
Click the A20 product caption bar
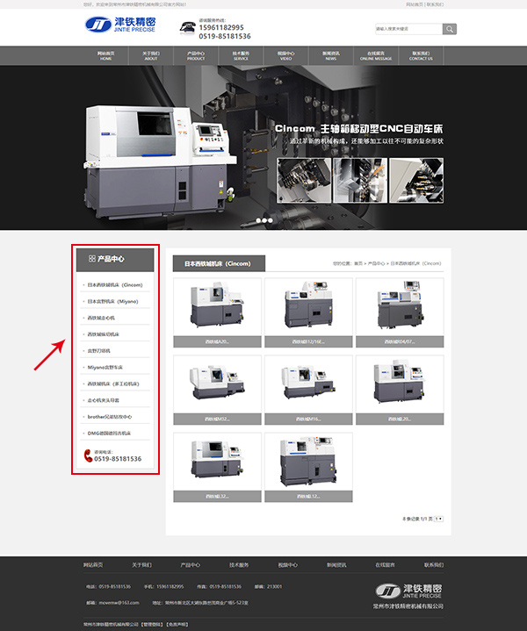pyautogui.click(x=217, y=341)
